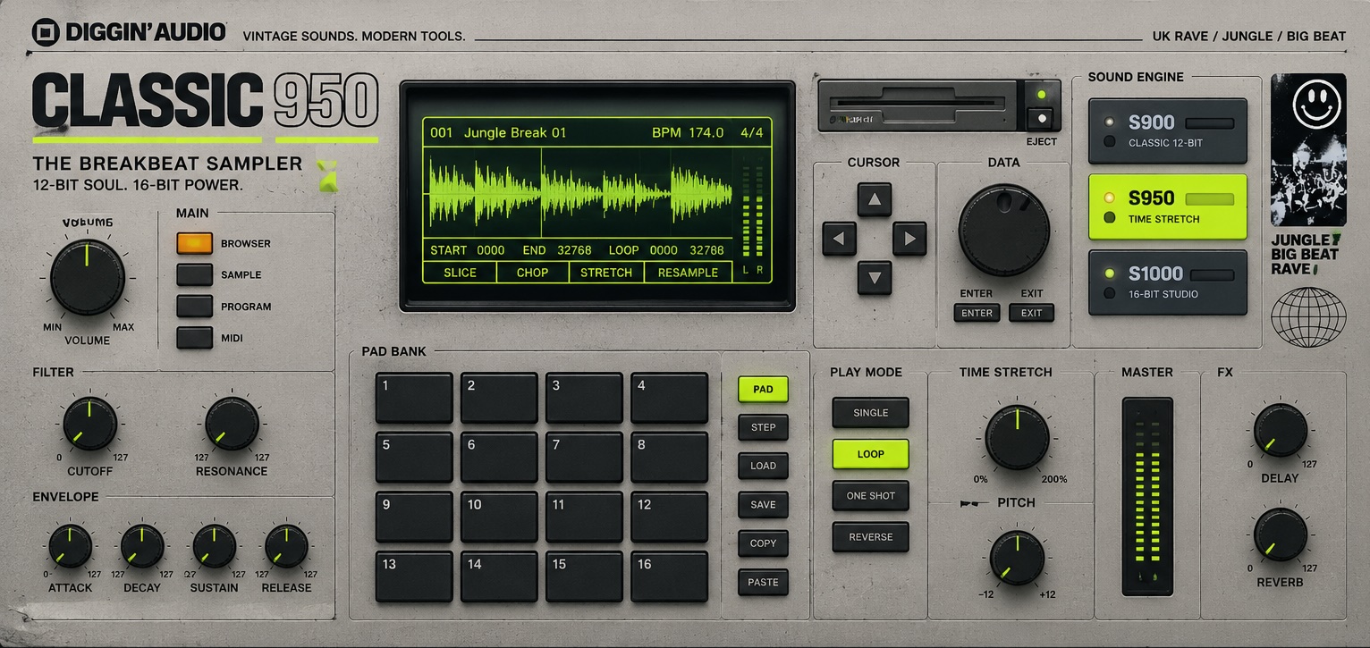This screenshot has height=648, width=1370.
Task: Click the Cutoff filter knob
Action: point(89,425)
